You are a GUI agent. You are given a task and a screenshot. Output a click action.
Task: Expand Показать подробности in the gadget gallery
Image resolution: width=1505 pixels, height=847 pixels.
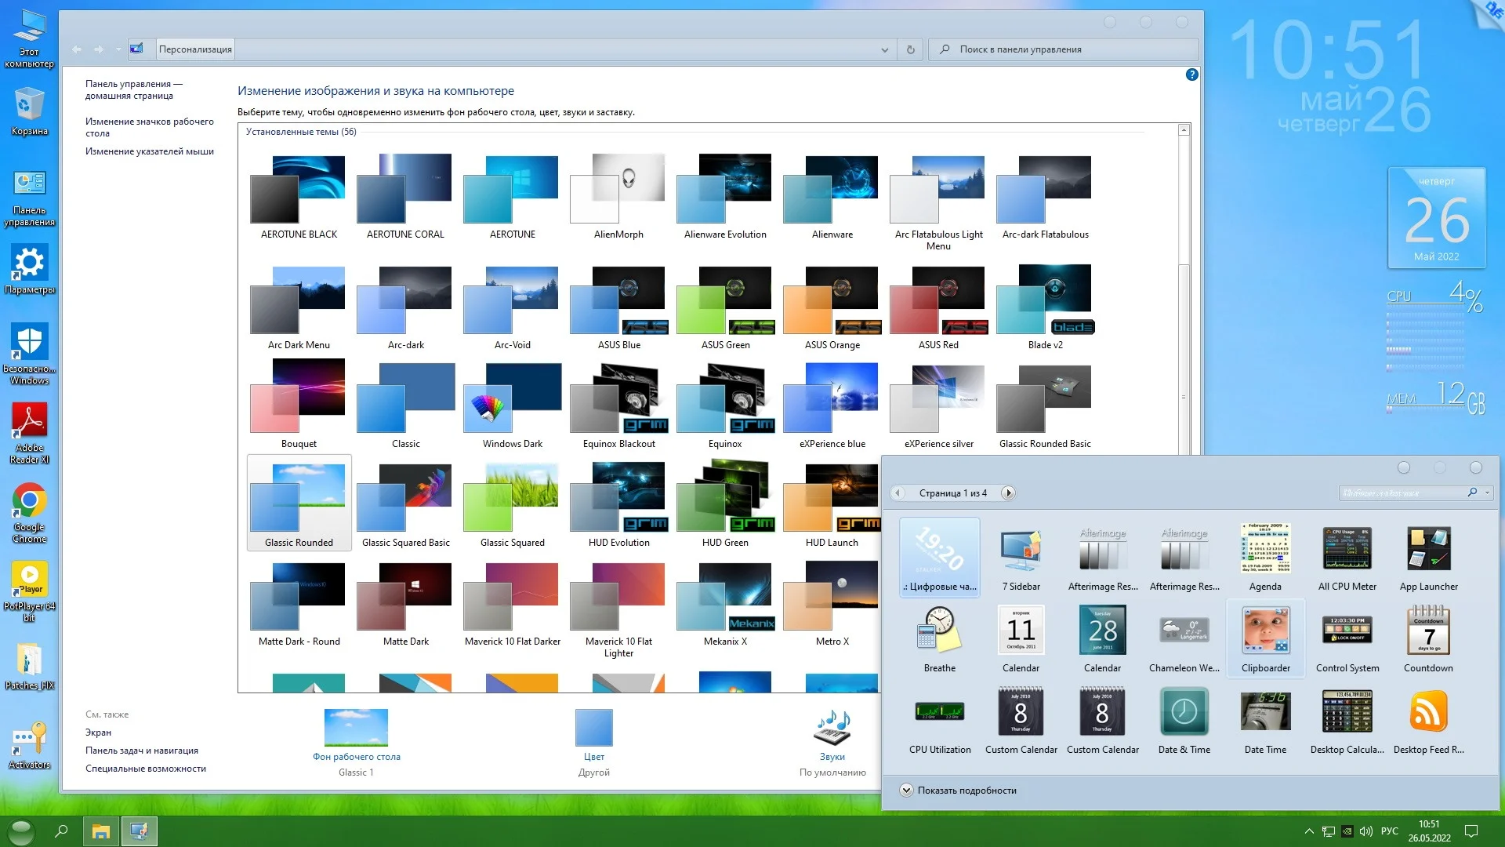point(906,791)
